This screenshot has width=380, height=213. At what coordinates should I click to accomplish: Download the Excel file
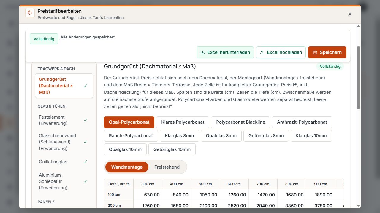pyautogui.click(x=225, y=52)
